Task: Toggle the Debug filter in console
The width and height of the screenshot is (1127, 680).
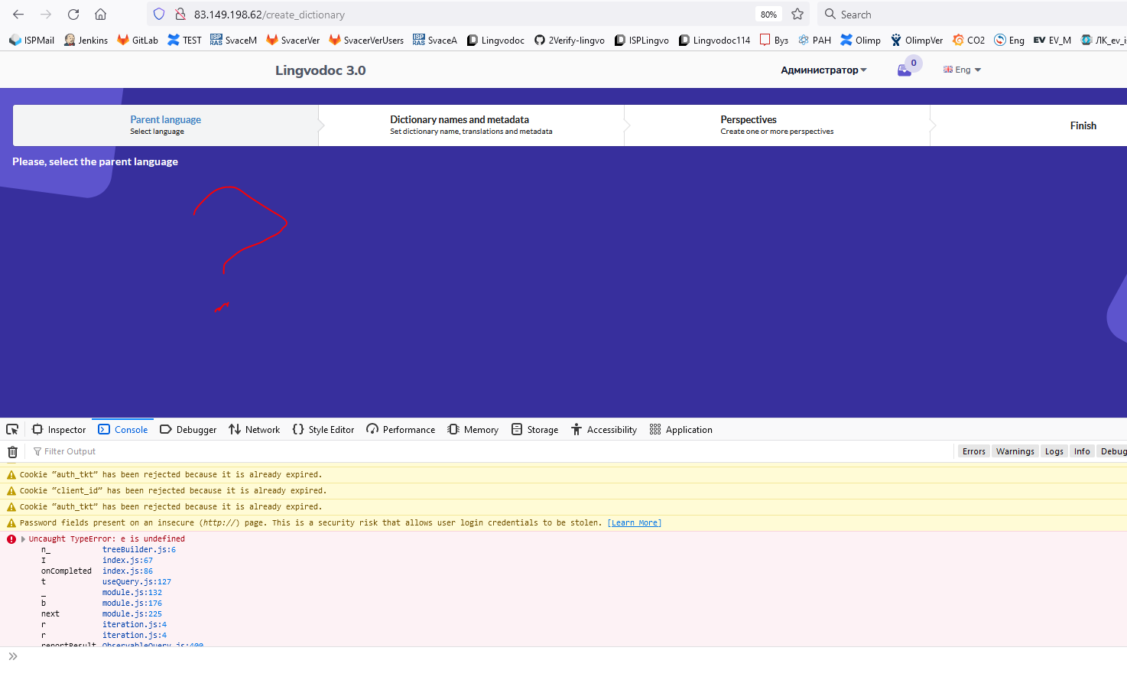Action: 1112,451
